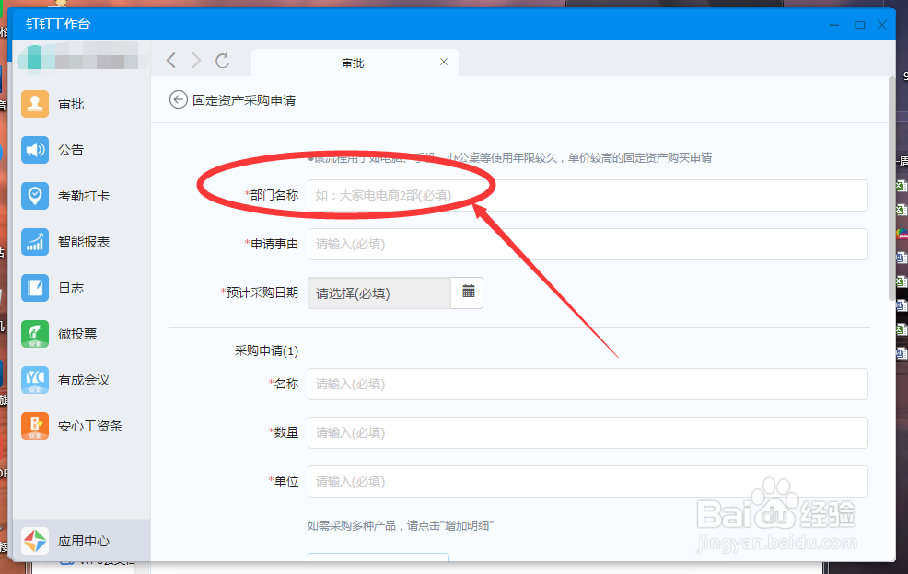
Task: Return from 固定资产采购申请 via back button
Action: pyautogui.click(x=177, y=99)
